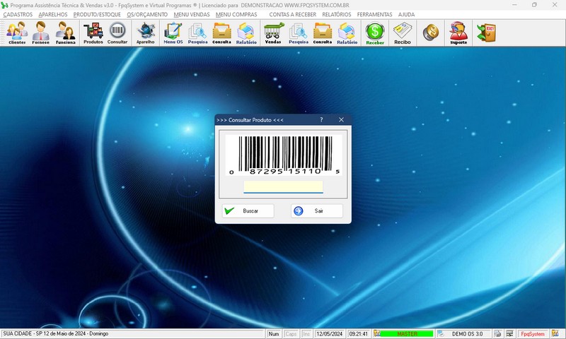Viewport: 566px width, 339px height.
Task: Open the Menu OS toolbar icon
Action: click(x=173, y=32)
